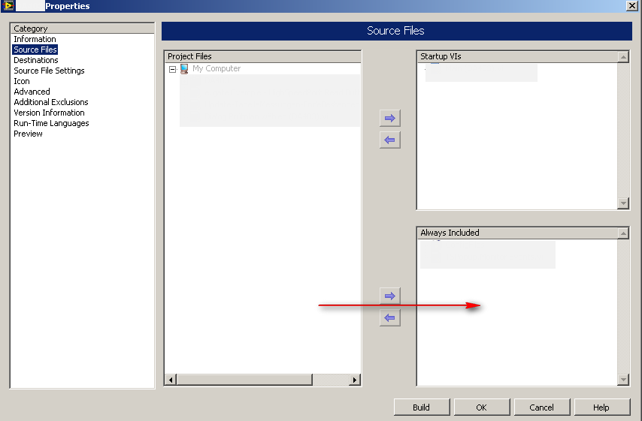The width and height of the screenshot is (642, 421).
Task: Select the Additional Exclusions category
Action: click(51, 102)
